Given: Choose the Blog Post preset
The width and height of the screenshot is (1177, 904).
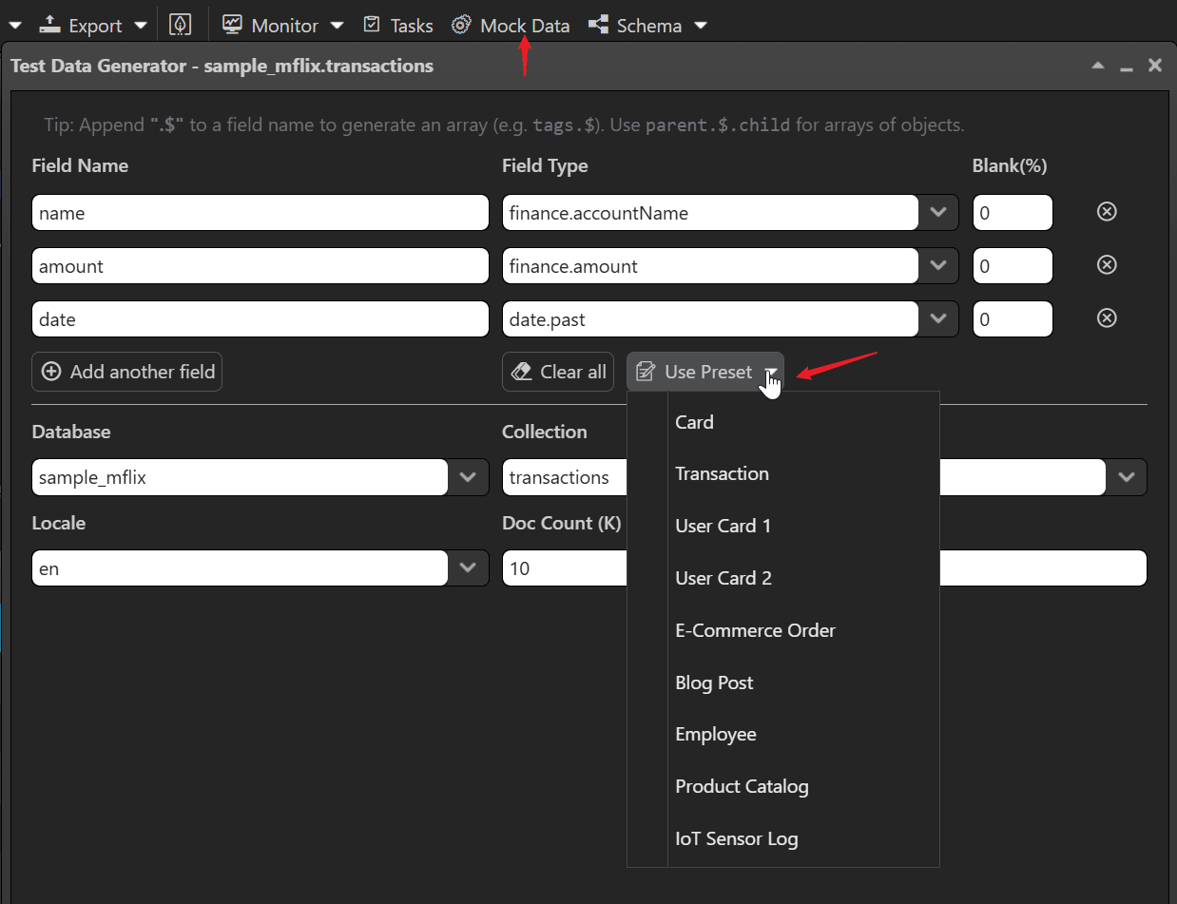Looking at the screenshot, I should pos(782,683).
